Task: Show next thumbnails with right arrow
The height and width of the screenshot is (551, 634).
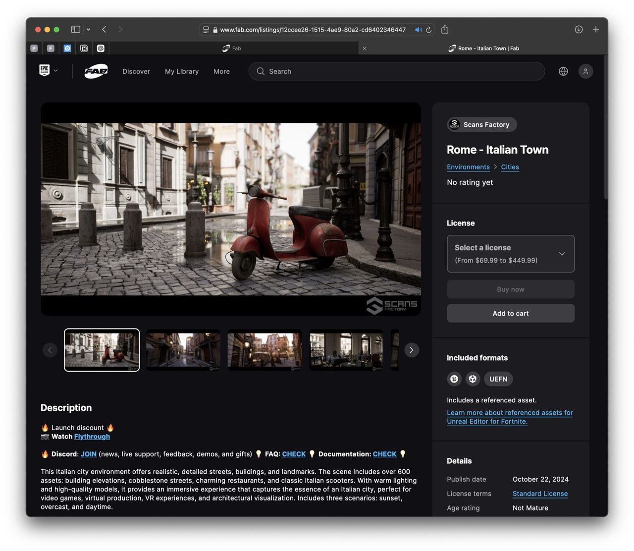Action: click(411, 350)
